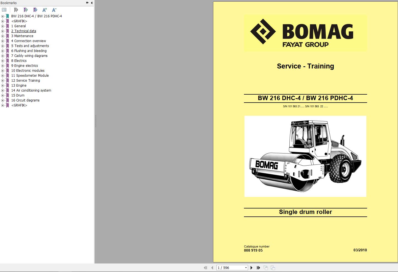Open the page number dropdown arrow
The width and height of the screenshot is (398, 272).
pyautogui.click(x=246, y=267)
